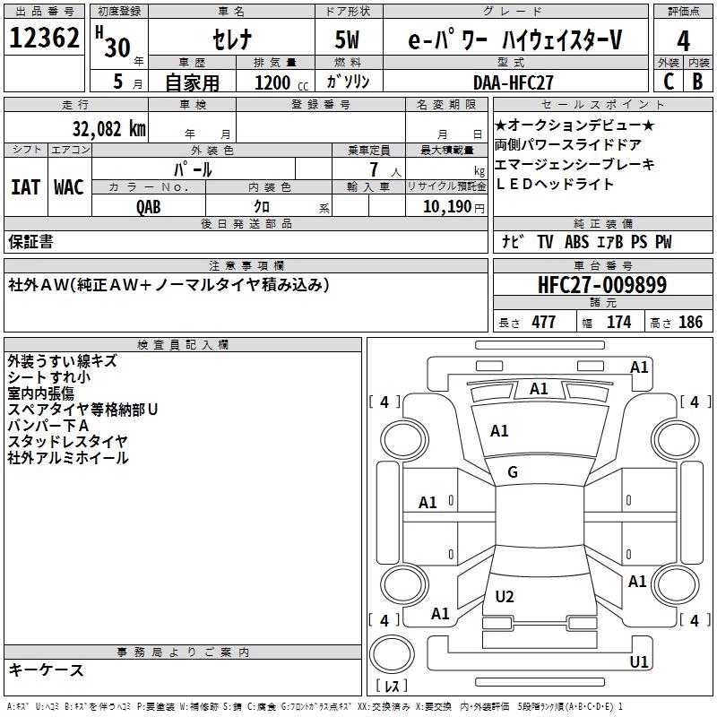Image resolution: width=717 pixels, height=717 pixels.
Task: Select the overall grade score 4
Action: coord(683,41)
